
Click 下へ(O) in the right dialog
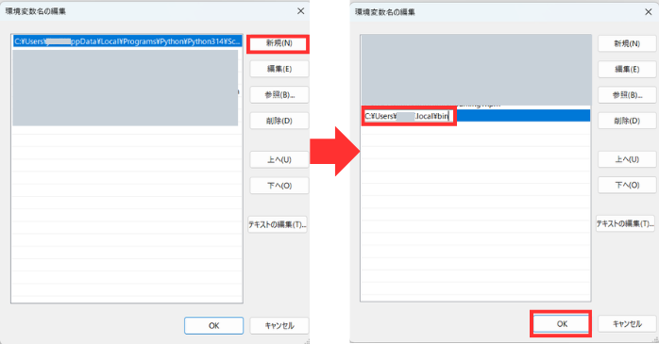pyautogui.click(x=627, y=185)
